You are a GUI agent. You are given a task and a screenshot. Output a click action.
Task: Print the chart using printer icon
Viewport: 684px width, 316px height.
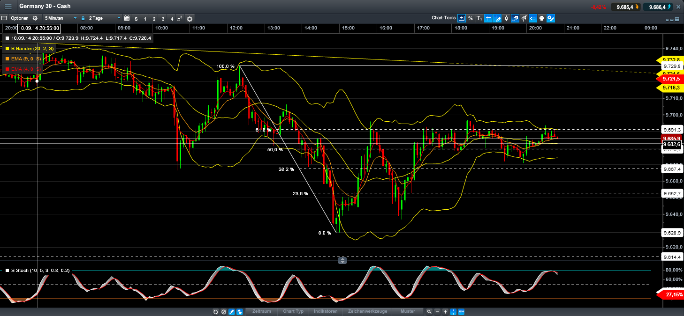tap(542, 18)
